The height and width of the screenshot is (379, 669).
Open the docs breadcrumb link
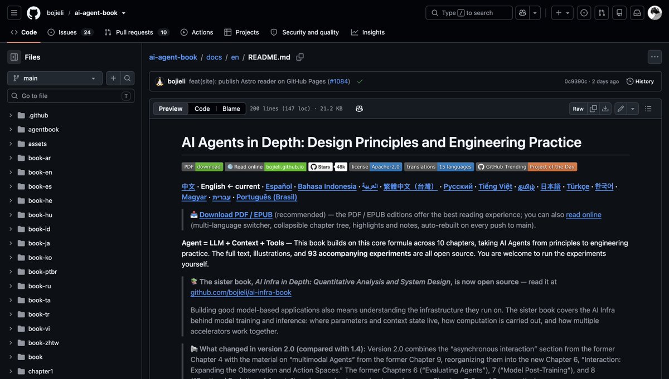click(x=214, y=57)
